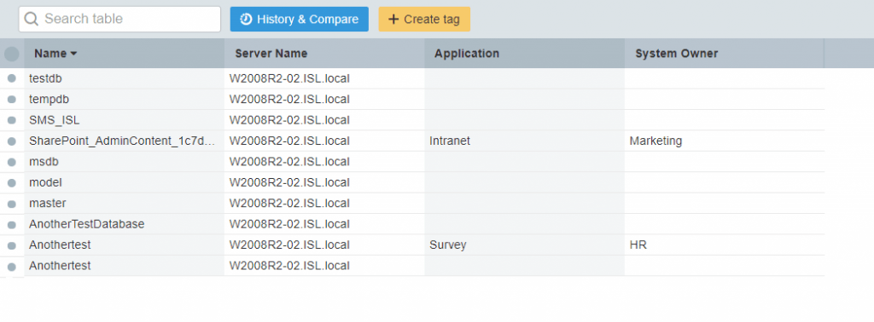Click the tempdb name cell
The width and height of the screenshot is (874, 322).
pyautogui.click(x=124, y=100)
